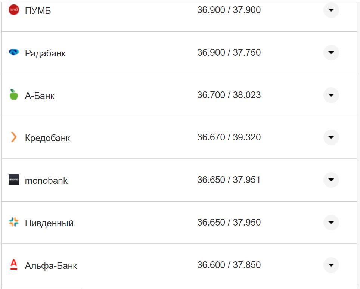Click the Радабанк blue logo icon
The height and width of the screenshot is (289, 360).
click(14, 53)
